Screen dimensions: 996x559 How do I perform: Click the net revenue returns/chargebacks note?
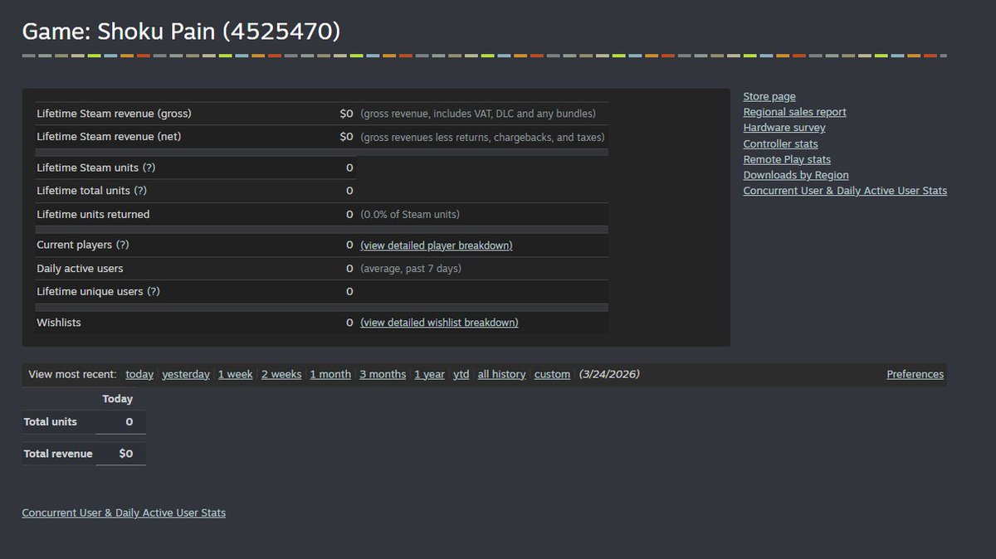tap(482, 137)
